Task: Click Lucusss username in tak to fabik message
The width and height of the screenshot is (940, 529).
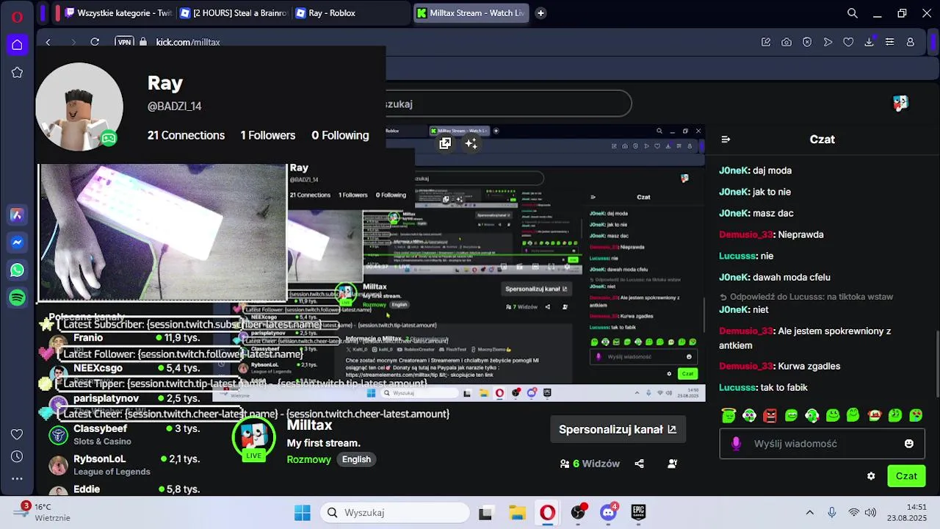Action: (737, 387)
